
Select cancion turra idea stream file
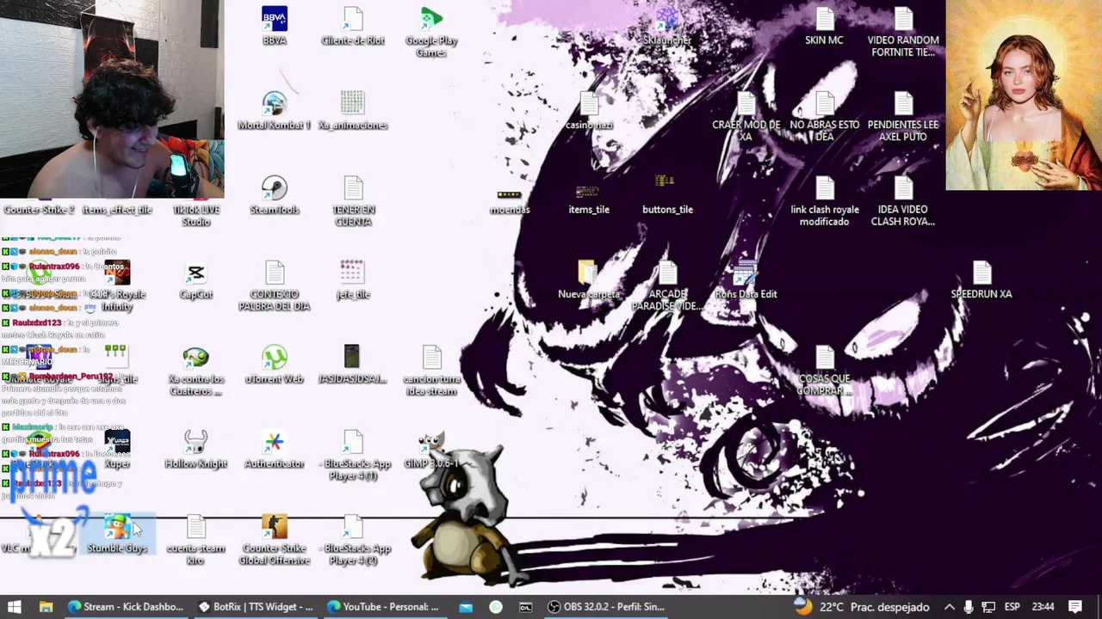point(431,371)
